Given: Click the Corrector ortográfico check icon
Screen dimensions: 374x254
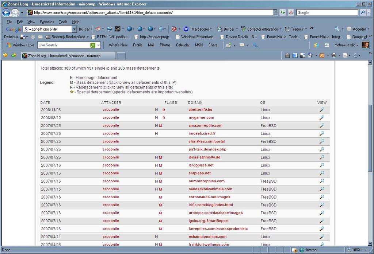Looking at the screenshot, I should point(243,29).
